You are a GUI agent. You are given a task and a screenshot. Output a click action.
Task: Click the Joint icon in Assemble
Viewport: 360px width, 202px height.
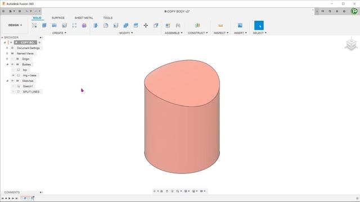[178, 25]
